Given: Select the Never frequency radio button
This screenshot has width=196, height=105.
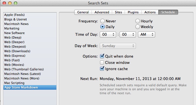Looking at the screenshot, I should [102, 21].
